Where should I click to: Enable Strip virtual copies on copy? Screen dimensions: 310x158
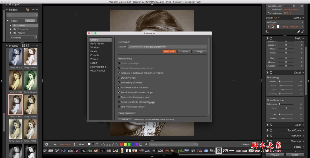[x=119, y=107]
